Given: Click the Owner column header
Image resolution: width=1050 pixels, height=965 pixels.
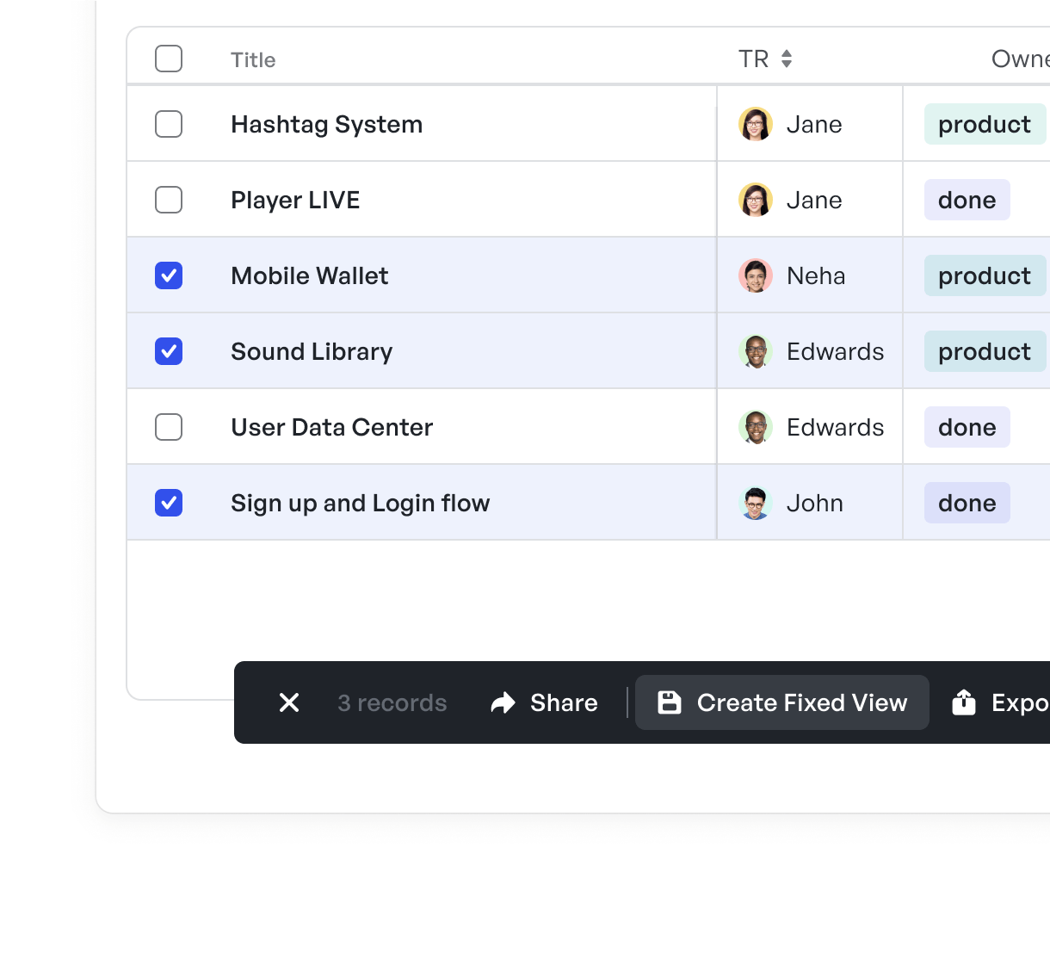Looking at the screenshot, I should pyautogui.click(x=1021, y=59).
